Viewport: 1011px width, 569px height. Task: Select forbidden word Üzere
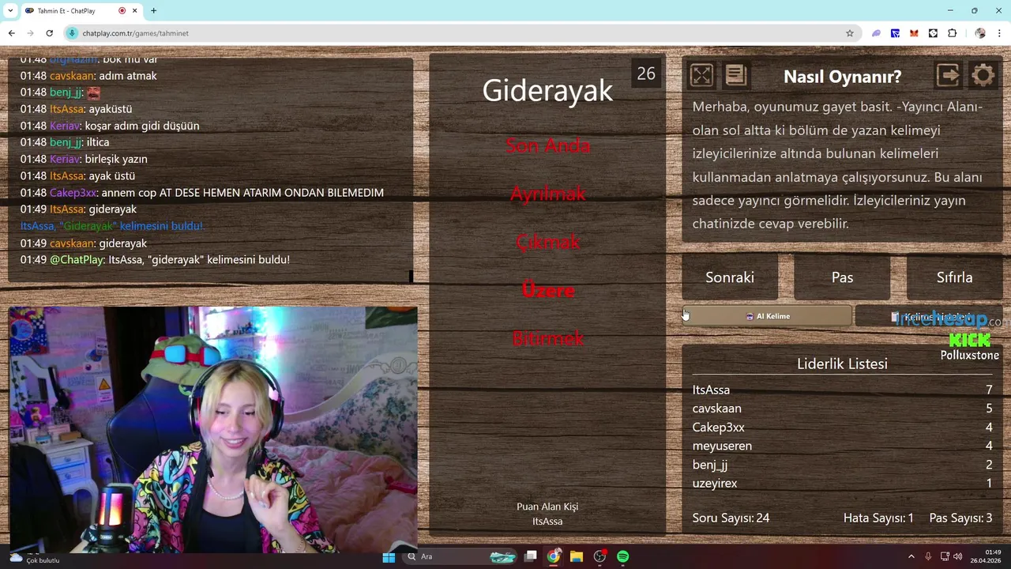tap(547, 290)
